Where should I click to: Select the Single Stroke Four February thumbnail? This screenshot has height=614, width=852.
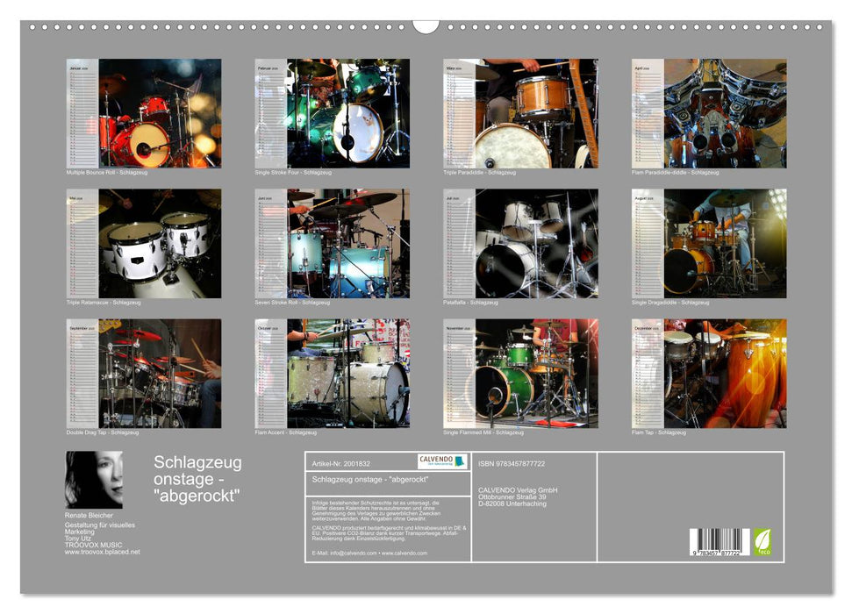(332, 113)
